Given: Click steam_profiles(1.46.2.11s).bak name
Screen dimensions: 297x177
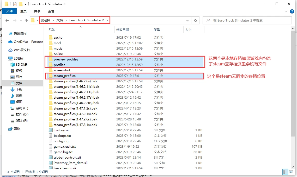Looking at the screenshot, I should click(x=76, y=86).
